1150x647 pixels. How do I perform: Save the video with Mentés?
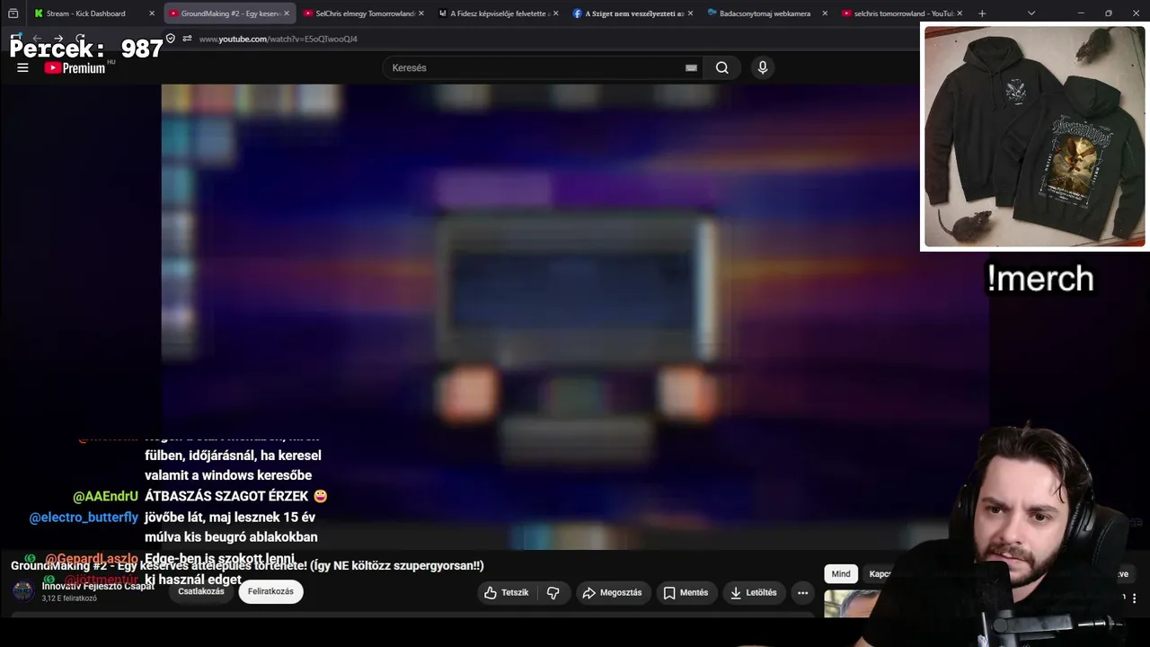point(686,592)
